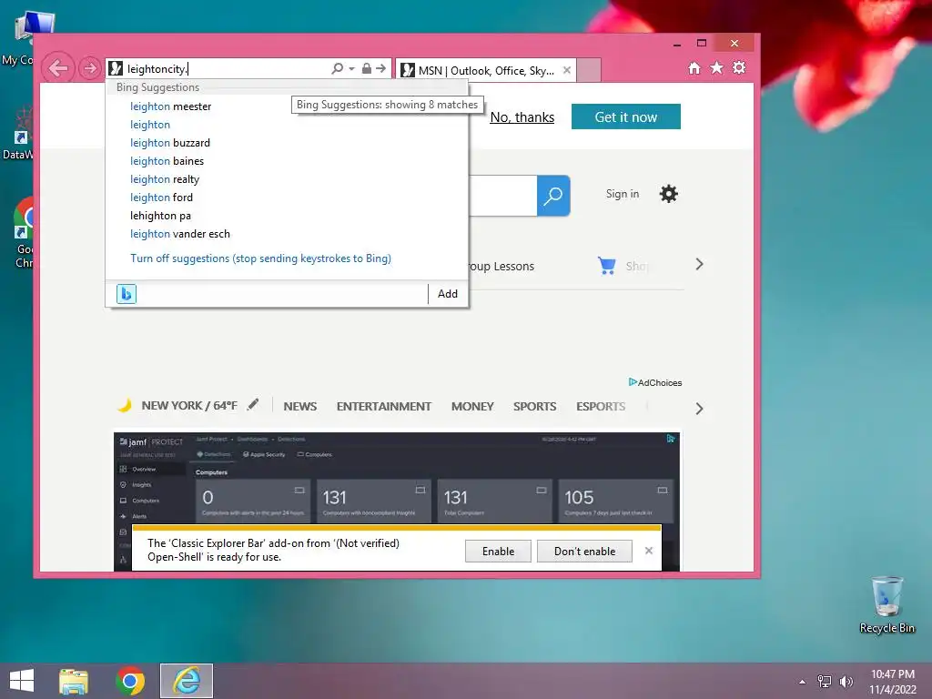The width and height of the screenshot is (932, 699).
Task: Select suggestion leighton ford
Action: click(x=161, y=198)
